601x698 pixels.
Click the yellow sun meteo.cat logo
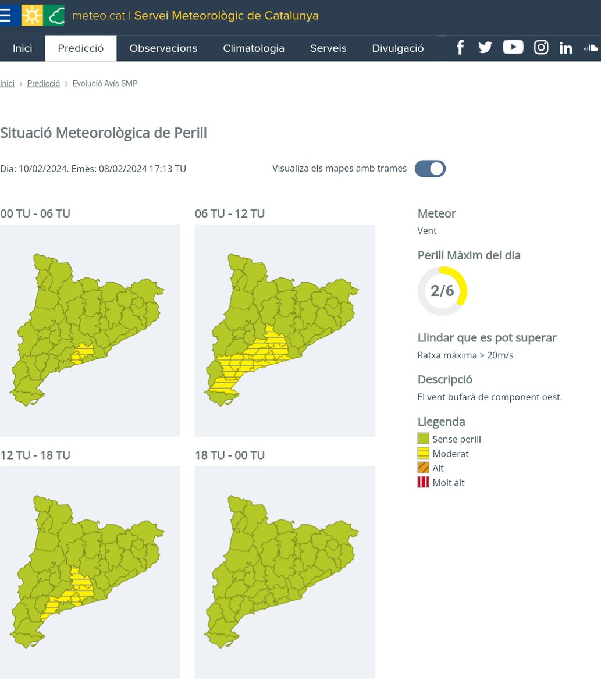click(32, 15)
